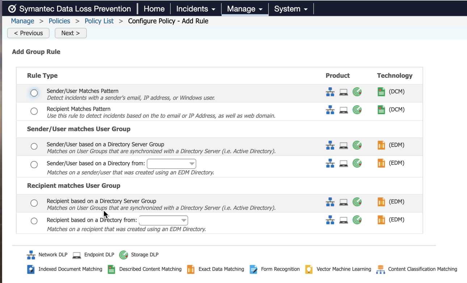Click Vector Machine Learning legend icon
The height and width of the screenshot is (283, 467).
(x=309, y=269)
